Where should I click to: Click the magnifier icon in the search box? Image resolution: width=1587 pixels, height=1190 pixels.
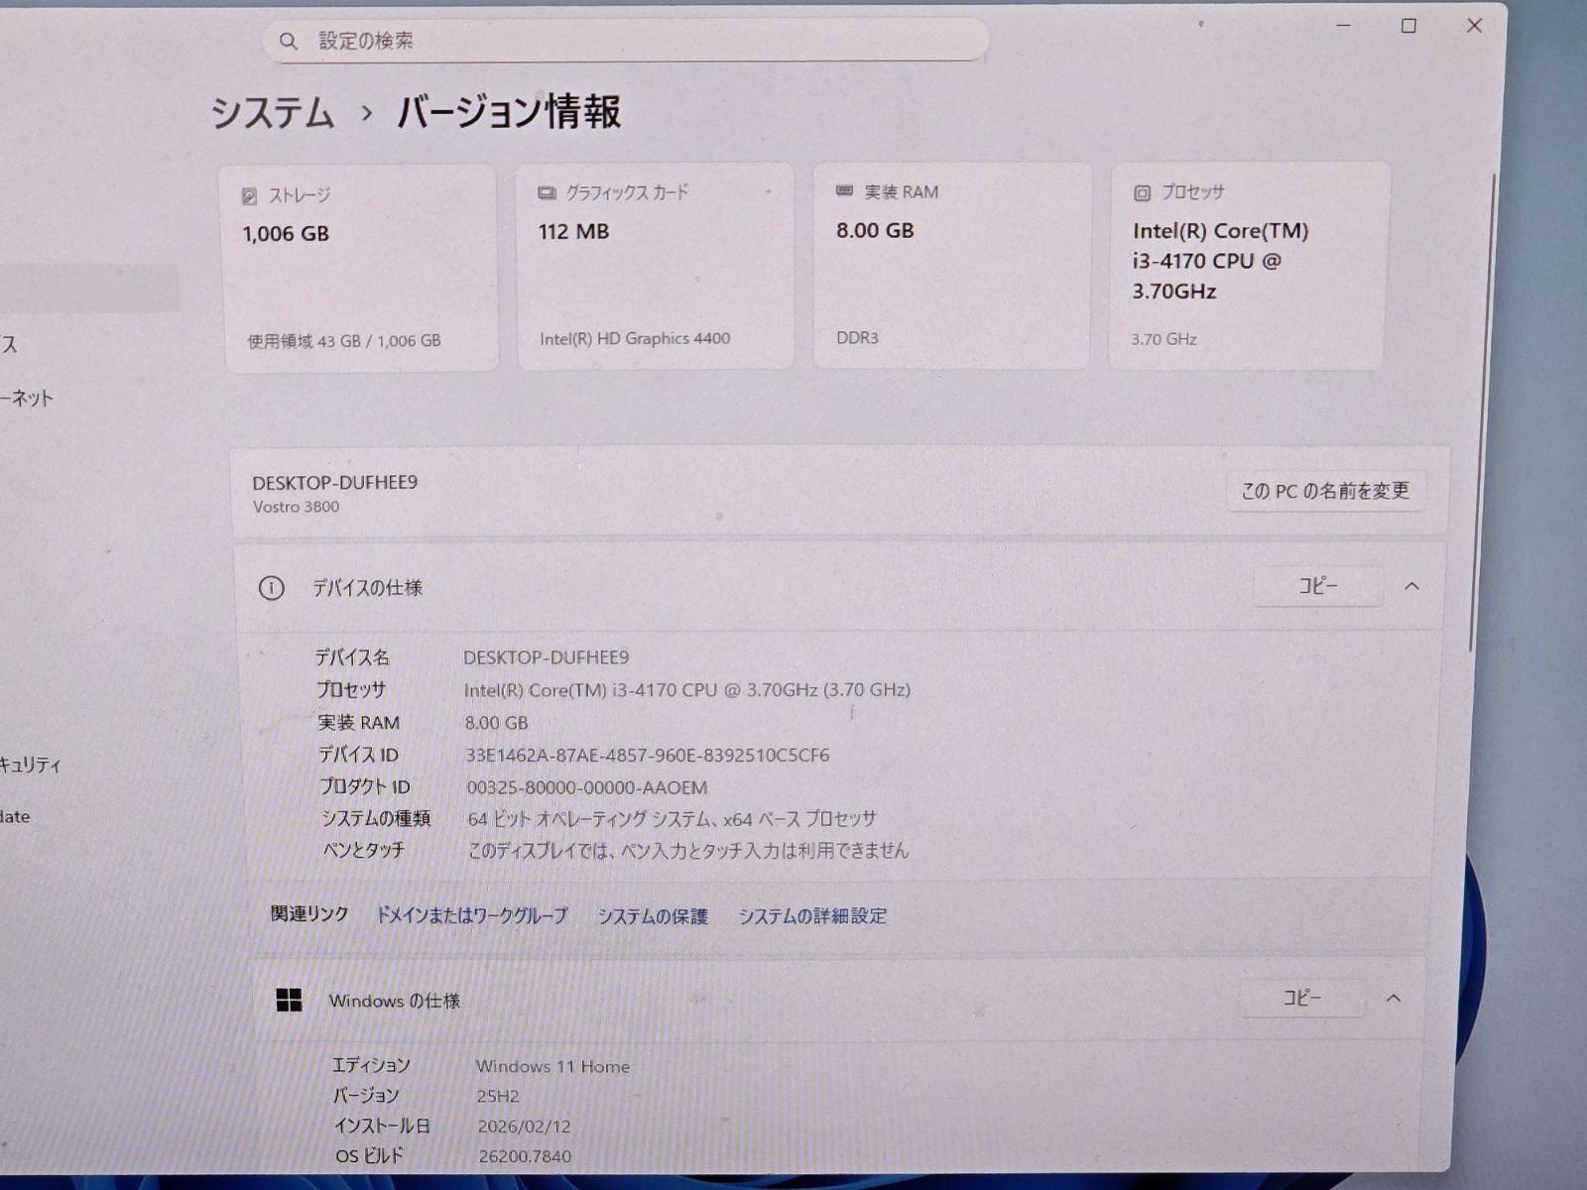pos(288,41)
